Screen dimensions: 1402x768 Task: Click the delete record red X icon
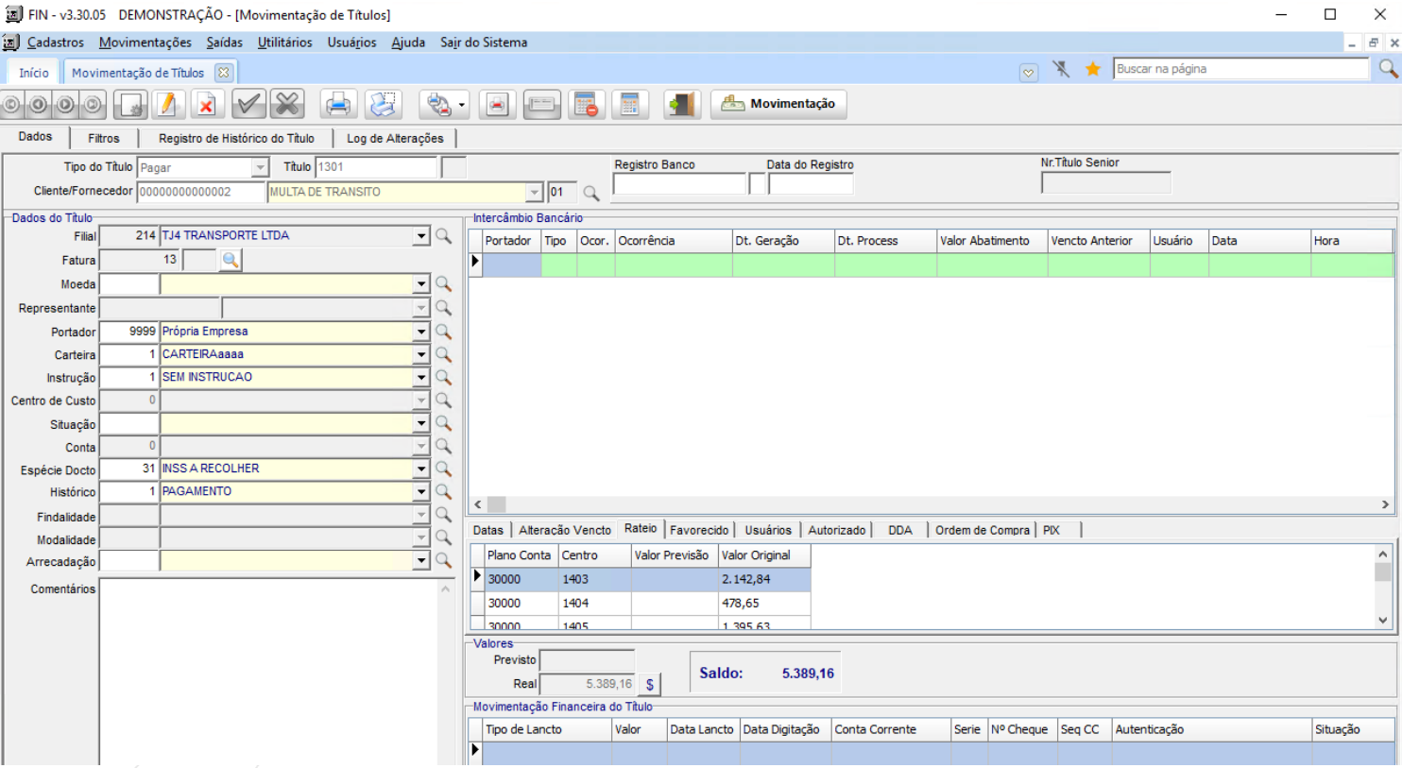(206, 105)
